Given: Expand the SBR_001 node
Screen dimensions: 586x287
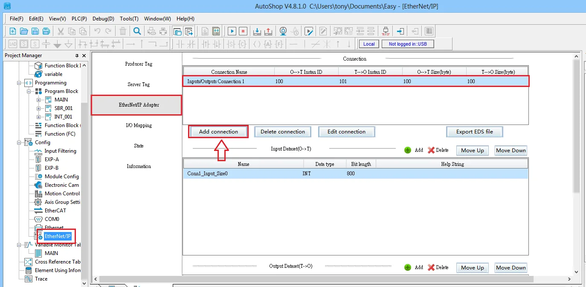Looking at the screenshot, I should point(39,108).
